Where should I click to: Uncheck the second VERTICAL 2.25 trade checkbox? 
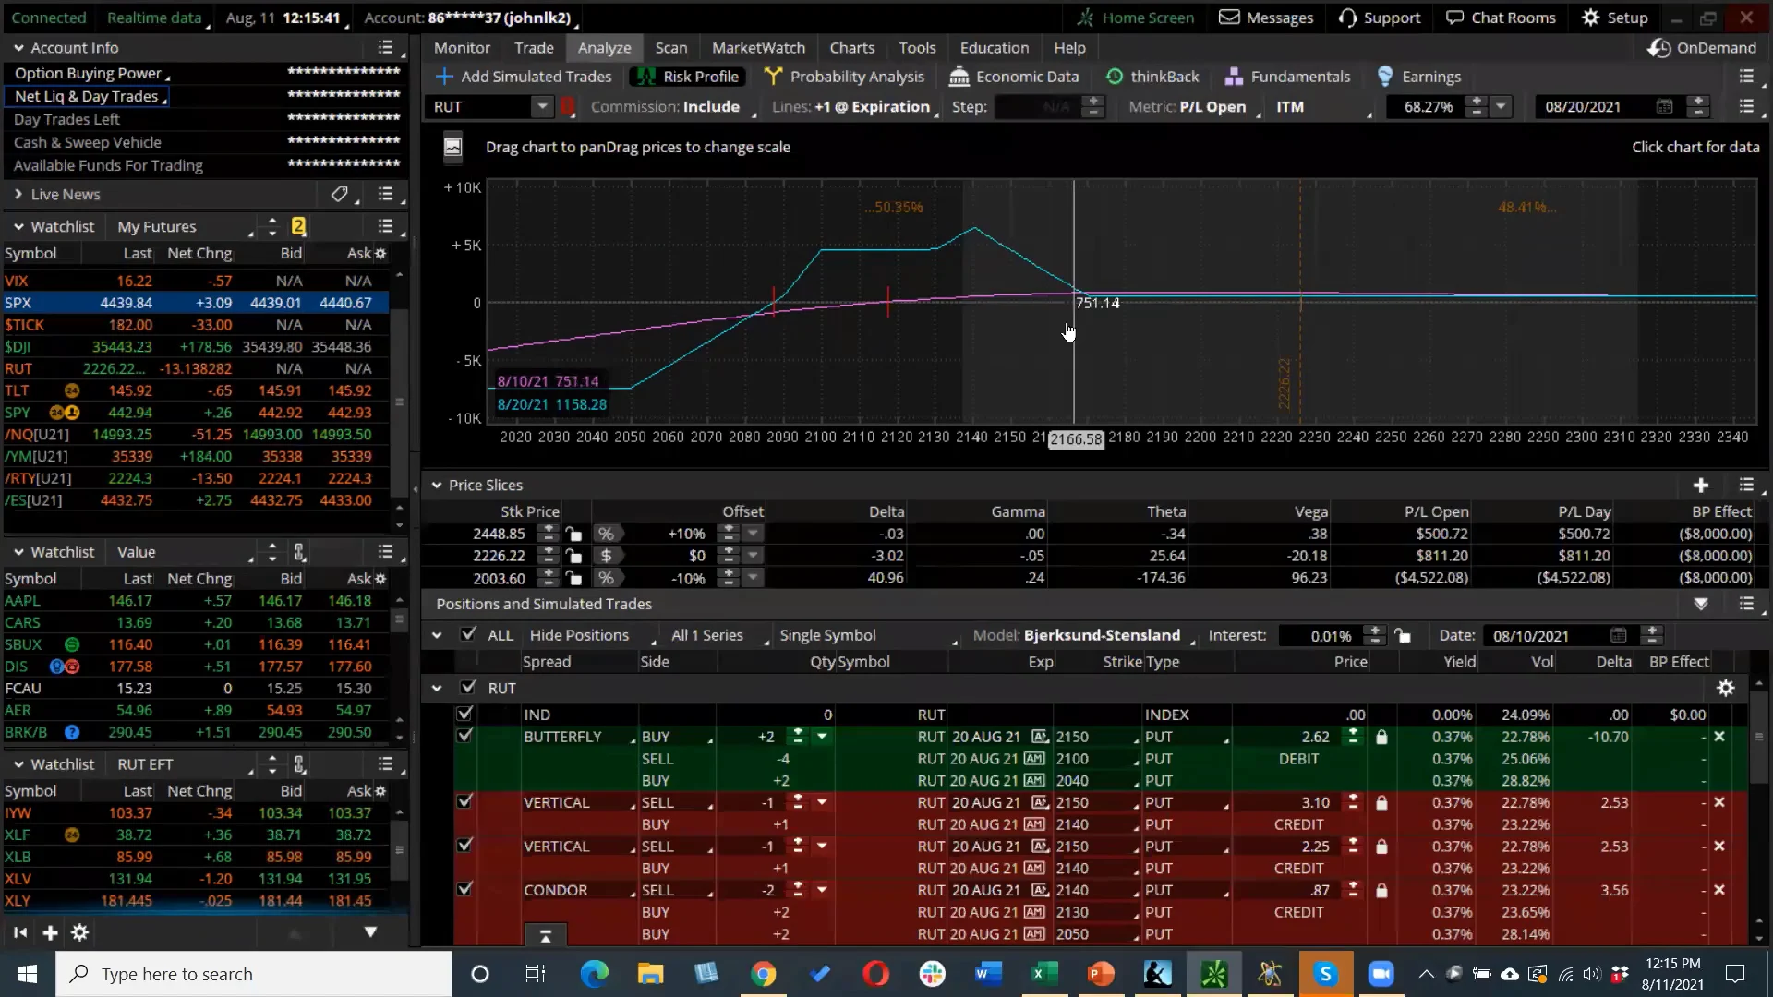(464, 846)
